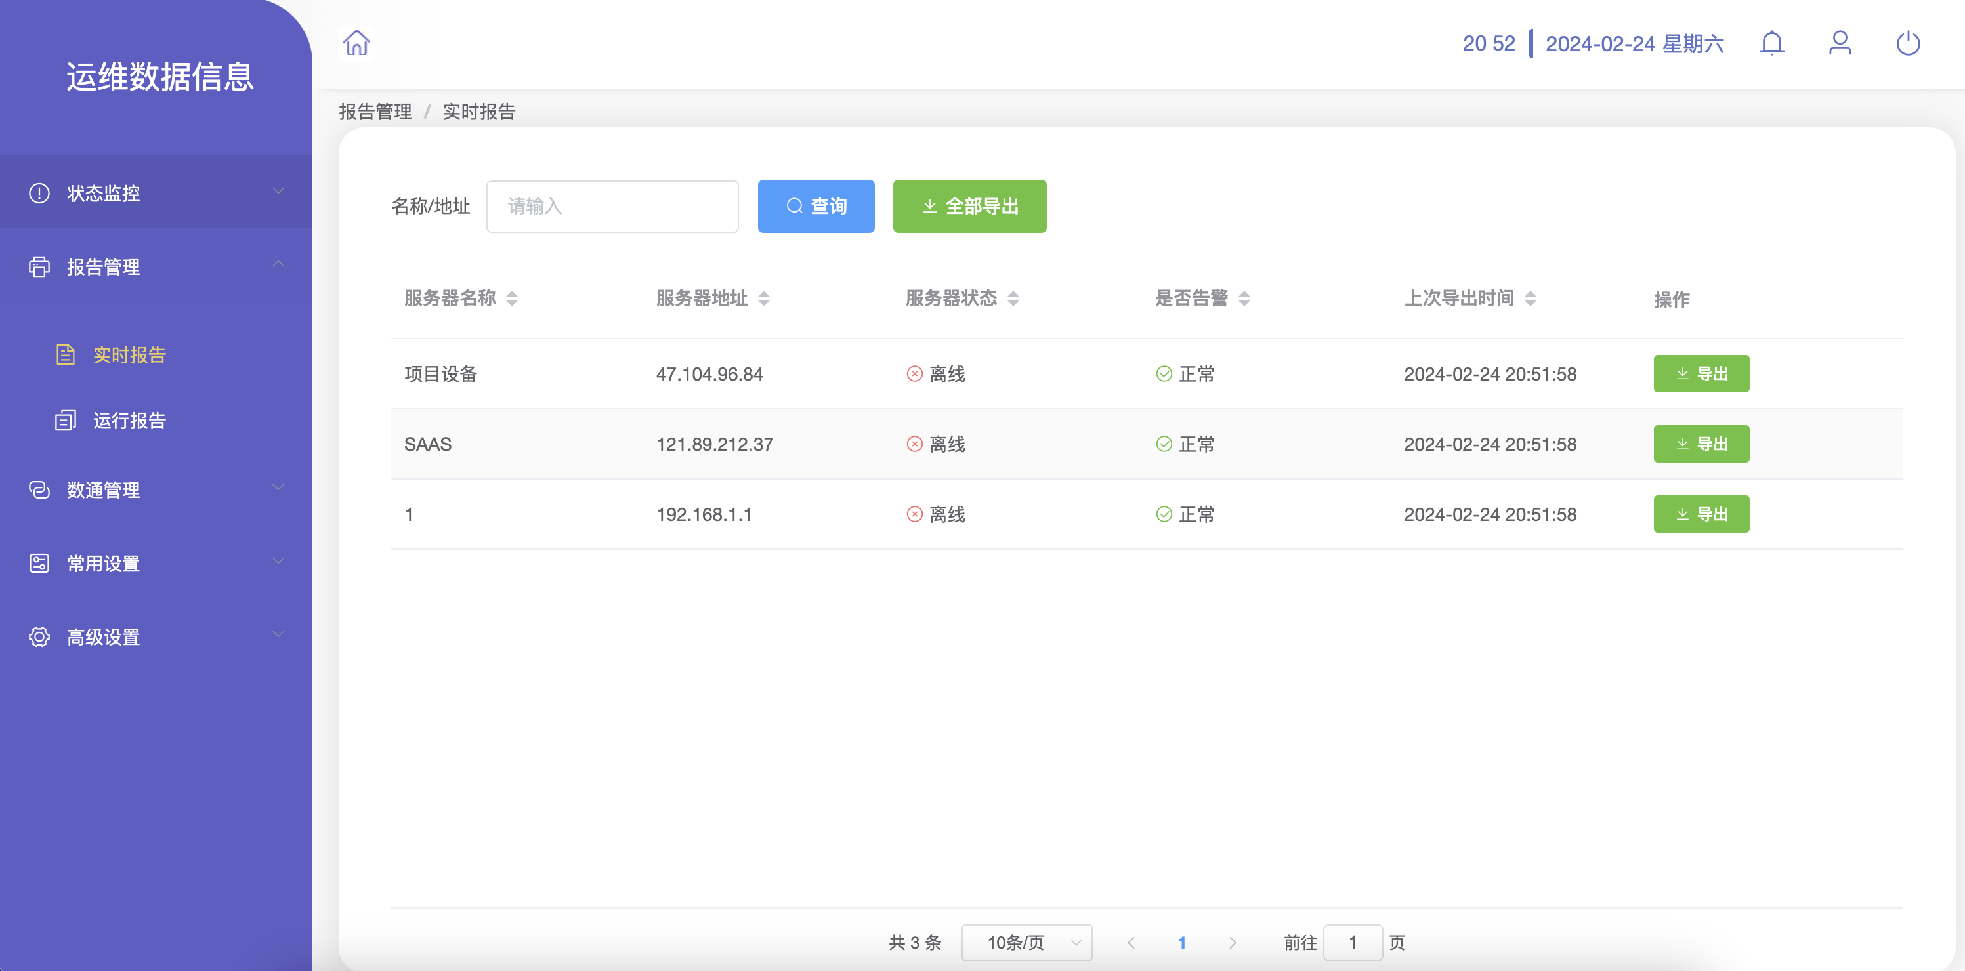Click the green 全部导出 button
The image size is (1965, 971).
969,206
